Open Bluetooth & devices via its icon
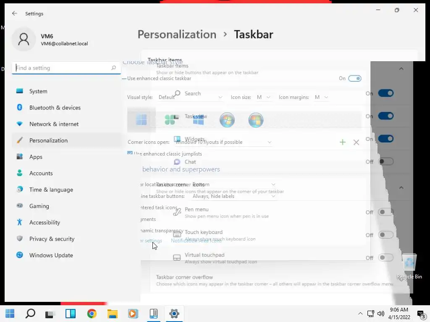430x322 pixels. click(x=19, y=107)
